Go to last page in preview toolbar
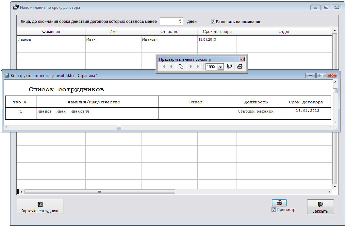The width and height of the screenshot is (346, 226). (198, 67)
